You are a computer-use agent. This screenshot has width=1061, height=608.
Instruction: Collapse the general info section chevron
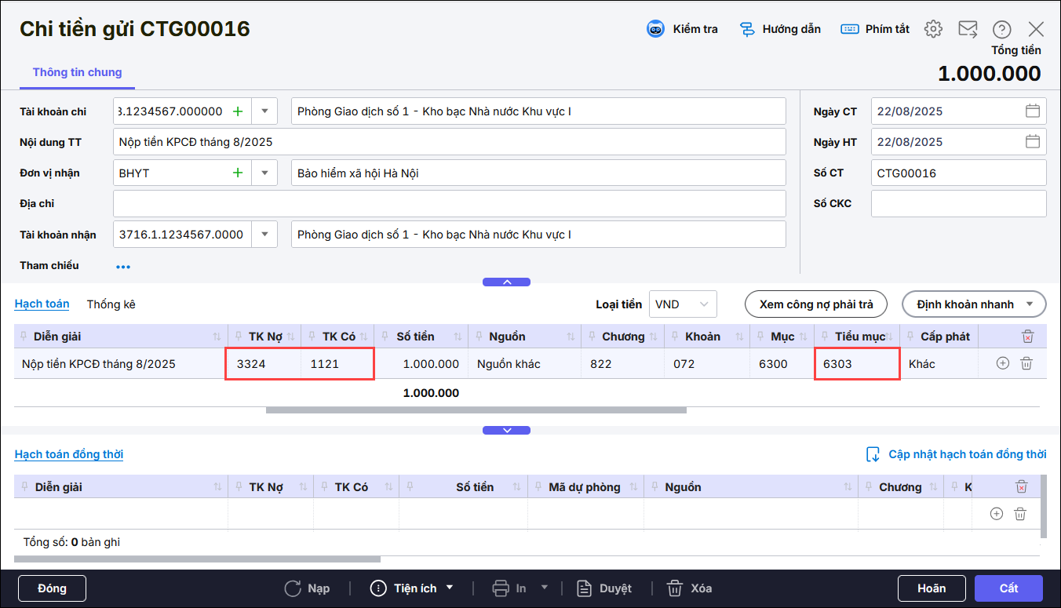506,282
